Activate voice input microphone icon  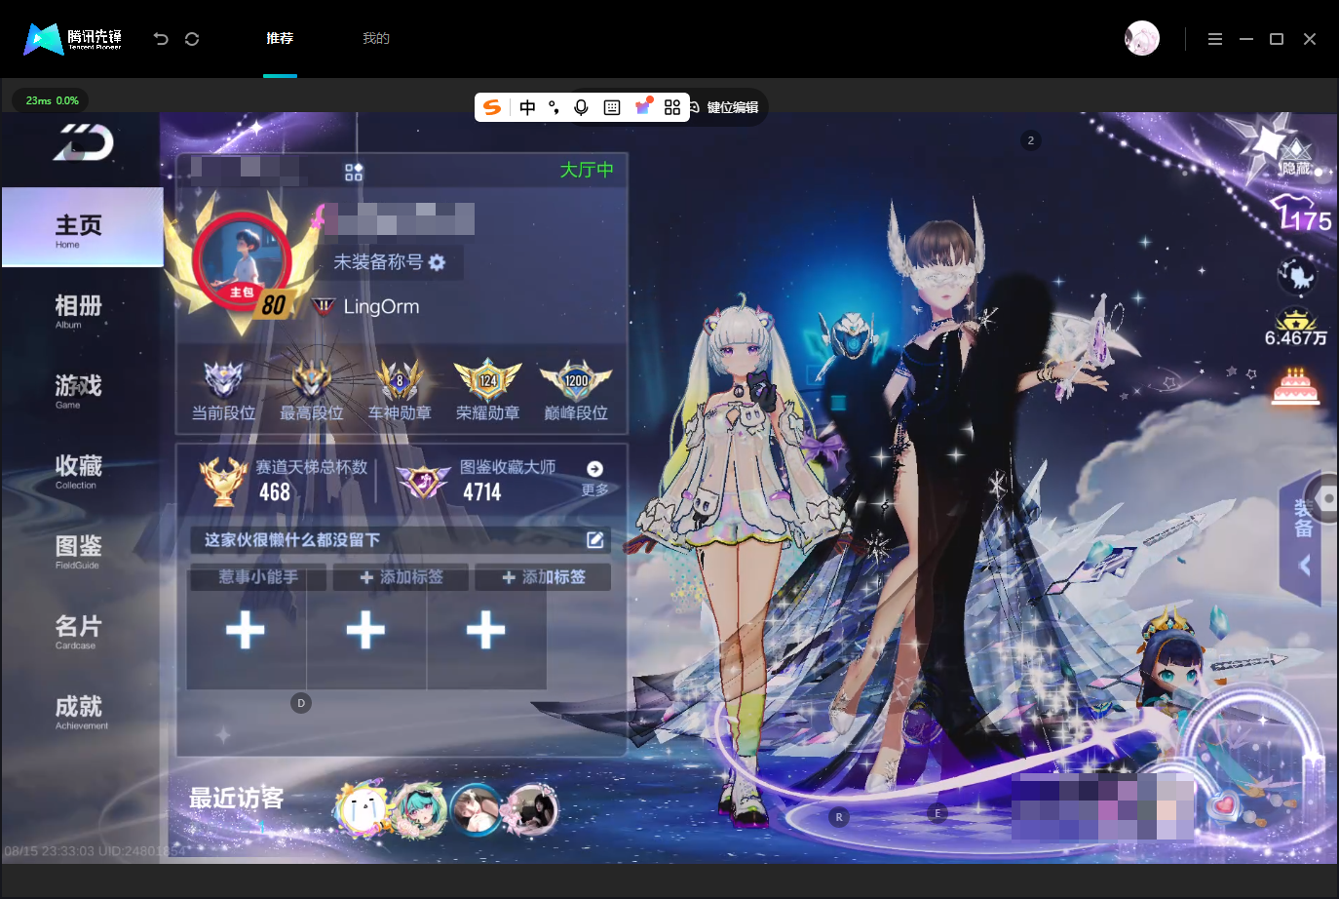pyautogui.click(x=581, y=107)
